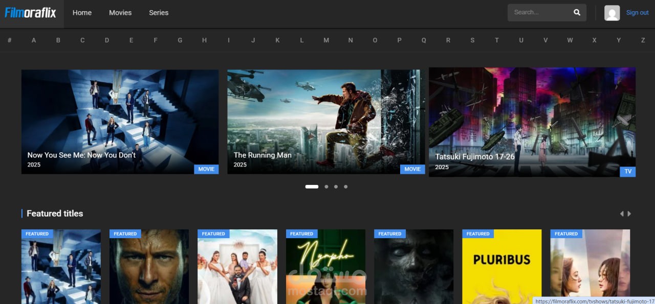This screenshot has height=304, width=655.
Task: Open the featured staircase group poster
Action: 61,267
